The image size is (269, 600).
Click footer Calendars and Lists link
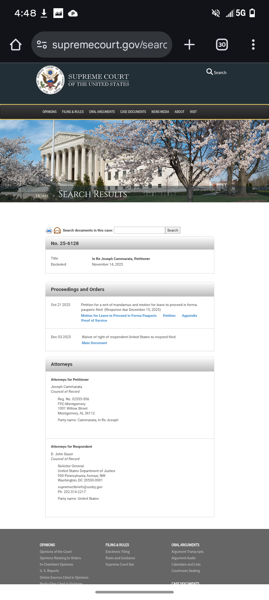(x=186, y=564)
